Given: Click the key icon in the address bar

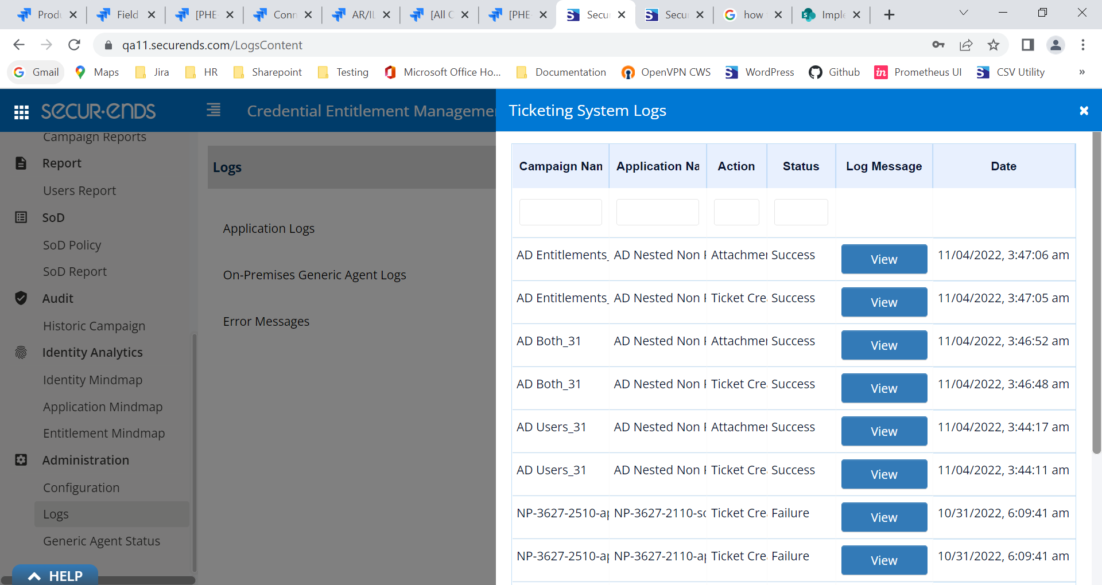Looking at the screenshot, I should [x=938, y=45].
